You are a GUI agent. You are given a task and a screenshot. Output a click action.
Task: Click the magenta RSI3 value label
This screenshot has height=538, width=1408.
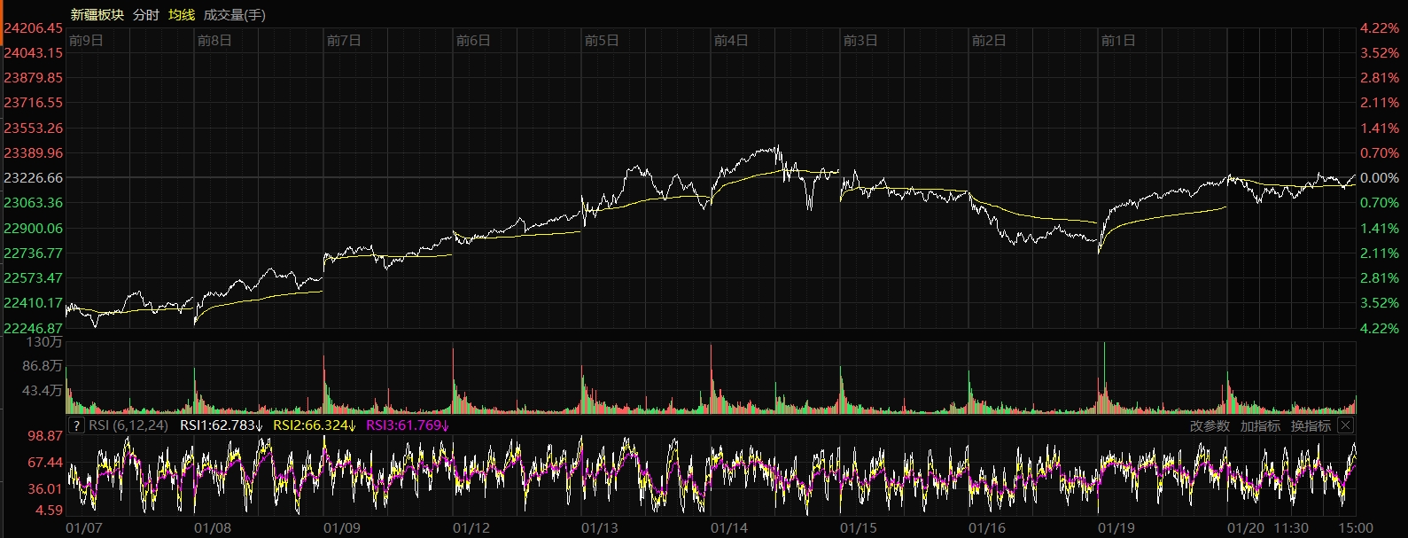click(408, 425)
